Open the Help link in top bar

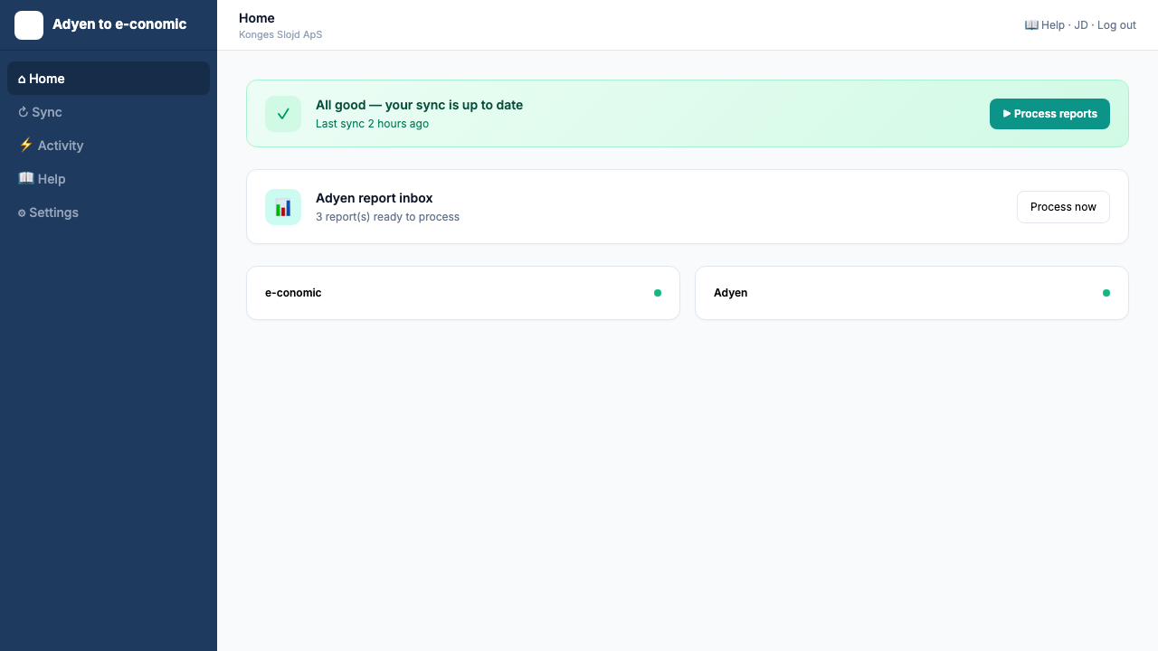[1045, 25]
